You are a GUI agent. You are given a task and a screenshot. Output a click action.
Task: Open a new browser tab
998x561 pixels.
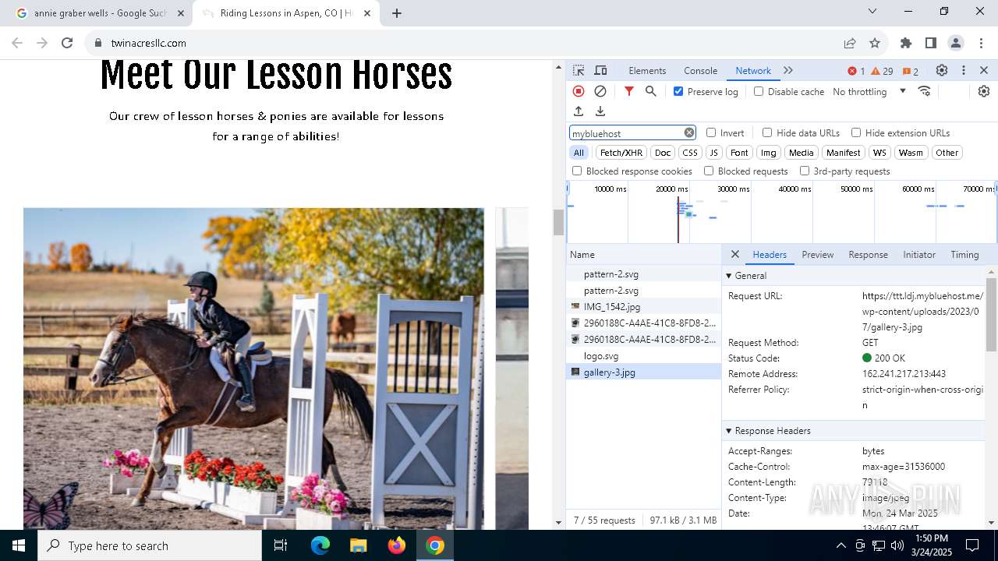(x=397, y=13)
